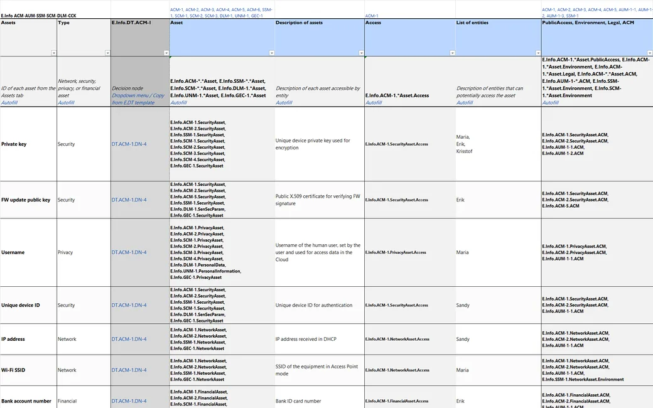Click DT.ACM-1.DN-4 link in Private key row
Viewport: 653px width, 408px height.
point(129,144)
